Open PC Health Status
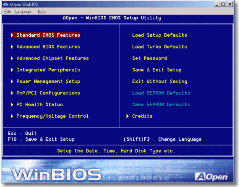 point(40,105)
